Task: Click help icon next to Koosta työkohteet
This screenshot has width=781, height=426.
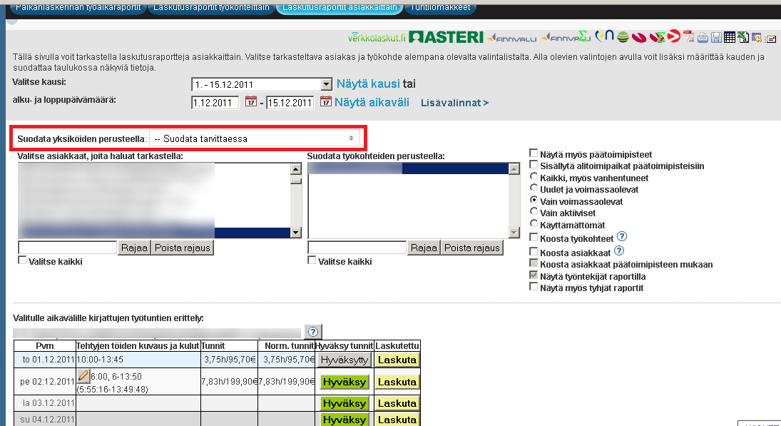Action: click(x=621, y=237)
